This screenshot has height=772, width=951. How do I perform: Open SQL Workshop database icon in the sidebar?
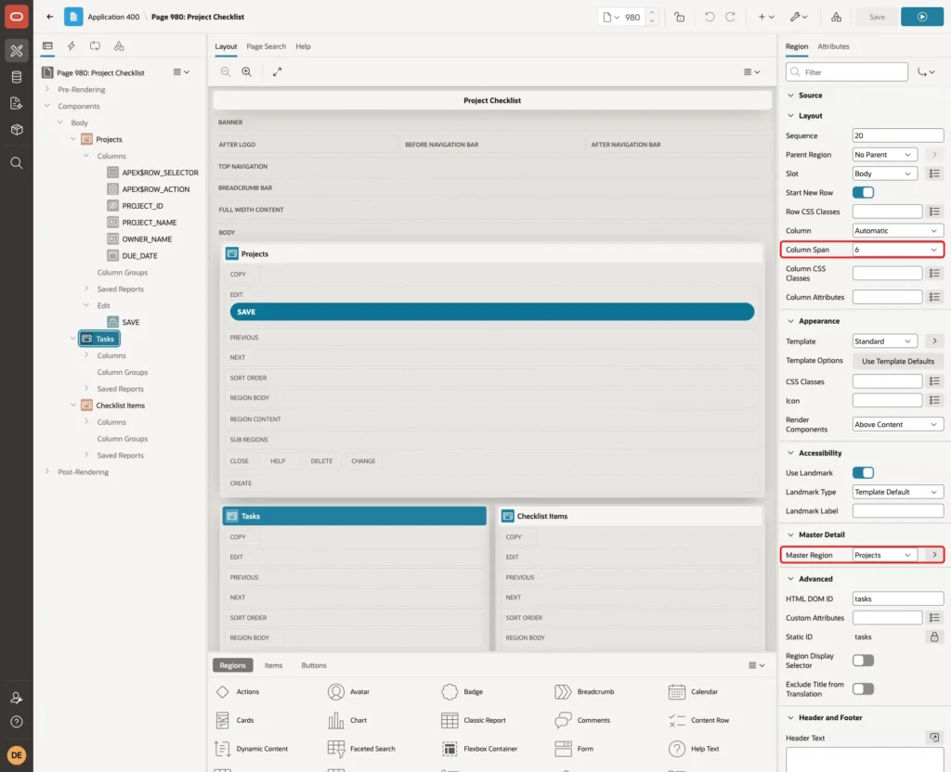point(17,77)
